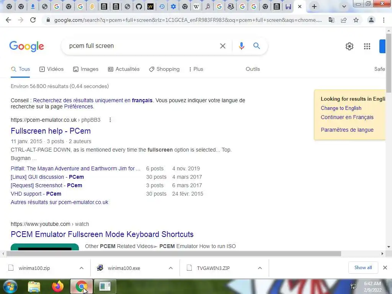Choose Change to English
Screen dimensions: 392x294
coord(341,108)
